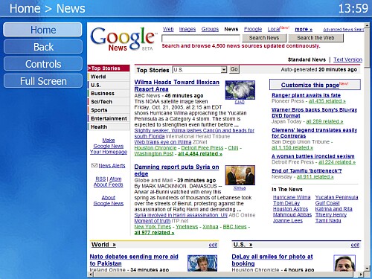Viewport: 372px width, 279px height.
Task: Open the Controls menu button
Action: (43, 64)
